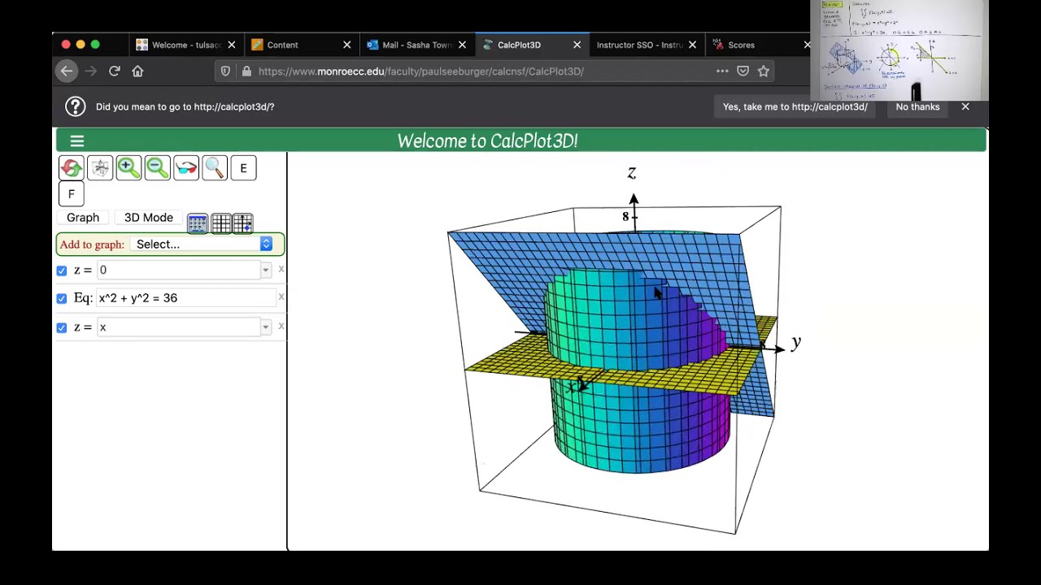The image size is (1041, 585).
Task: Click the grid with point icon
Action: coord(242,223)
